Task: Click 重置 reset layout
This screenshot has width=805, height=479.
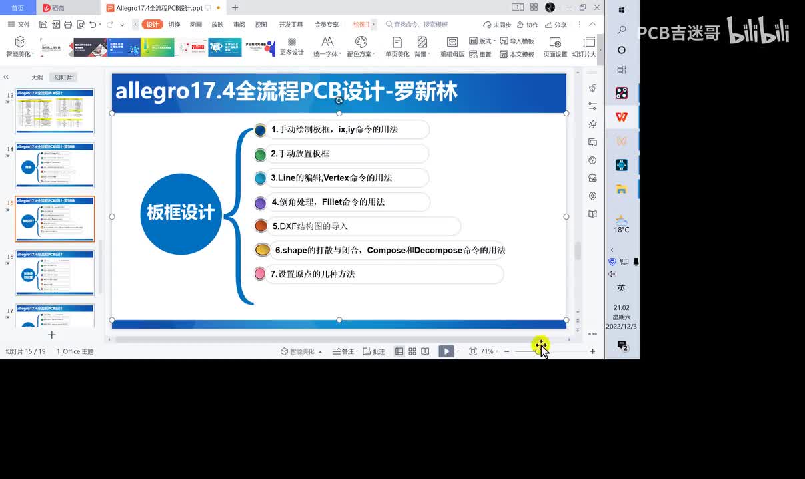Action: [x=480, y=55]
